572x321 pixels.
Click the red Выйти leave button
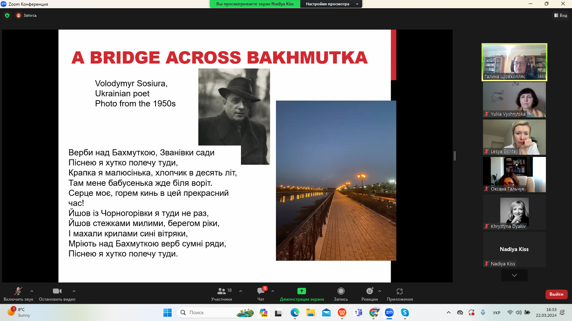pyautogui.click(x=556, y=294)
